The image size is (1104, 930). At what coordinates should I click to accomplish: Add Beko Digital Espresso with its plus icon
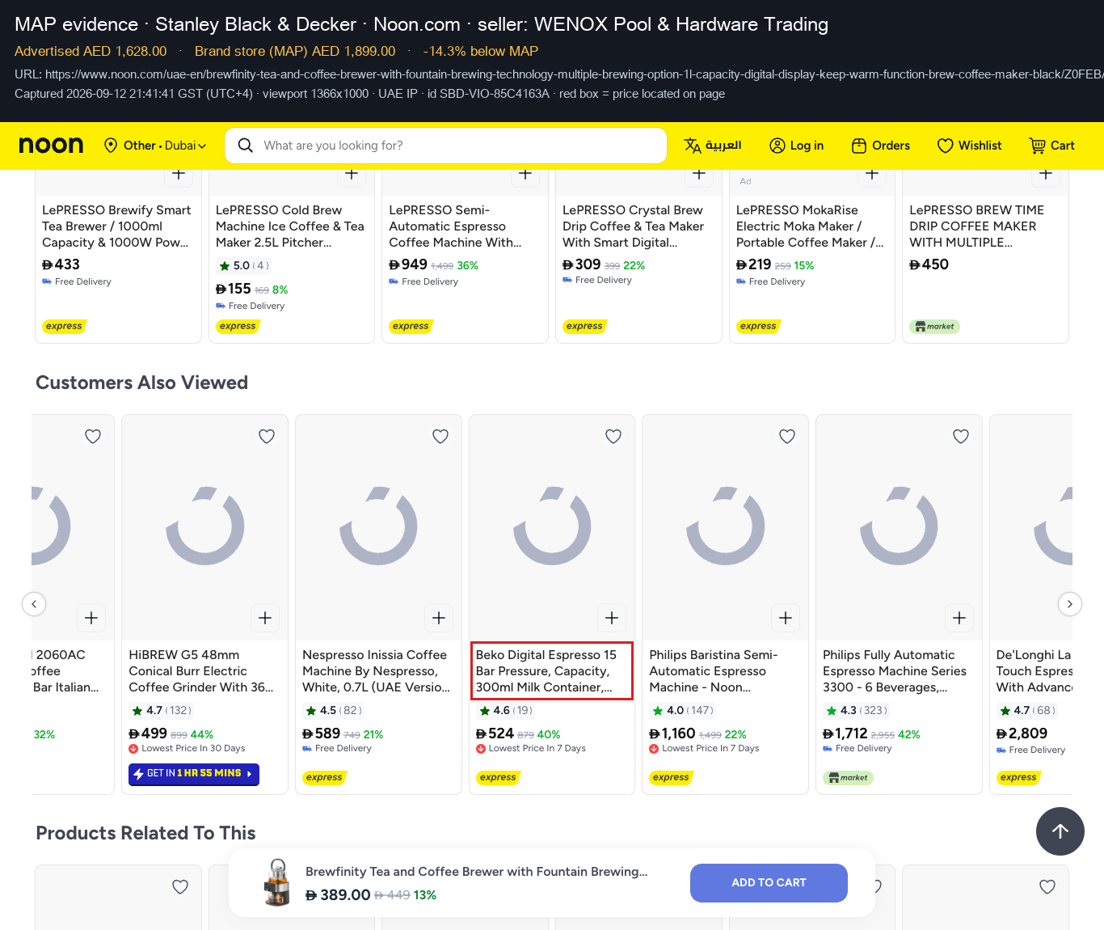pos(612,618)
